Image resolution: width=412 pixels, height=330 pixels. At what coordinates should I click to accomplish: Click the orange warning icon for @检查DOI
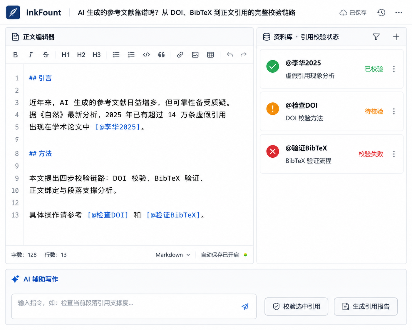[273, 109]
